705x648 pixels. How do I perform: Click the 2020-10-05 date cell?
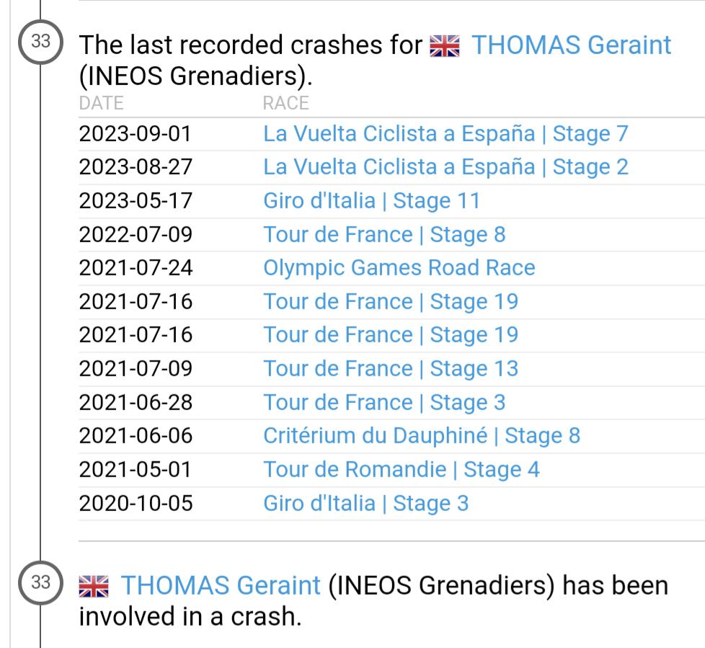click(136, 503)
